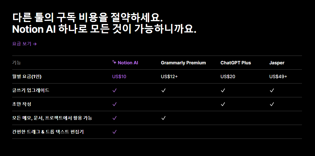Click the purple checkmark for 초안 작성
Viewport: 315px width, 156px height.
[x=115, y=104]
